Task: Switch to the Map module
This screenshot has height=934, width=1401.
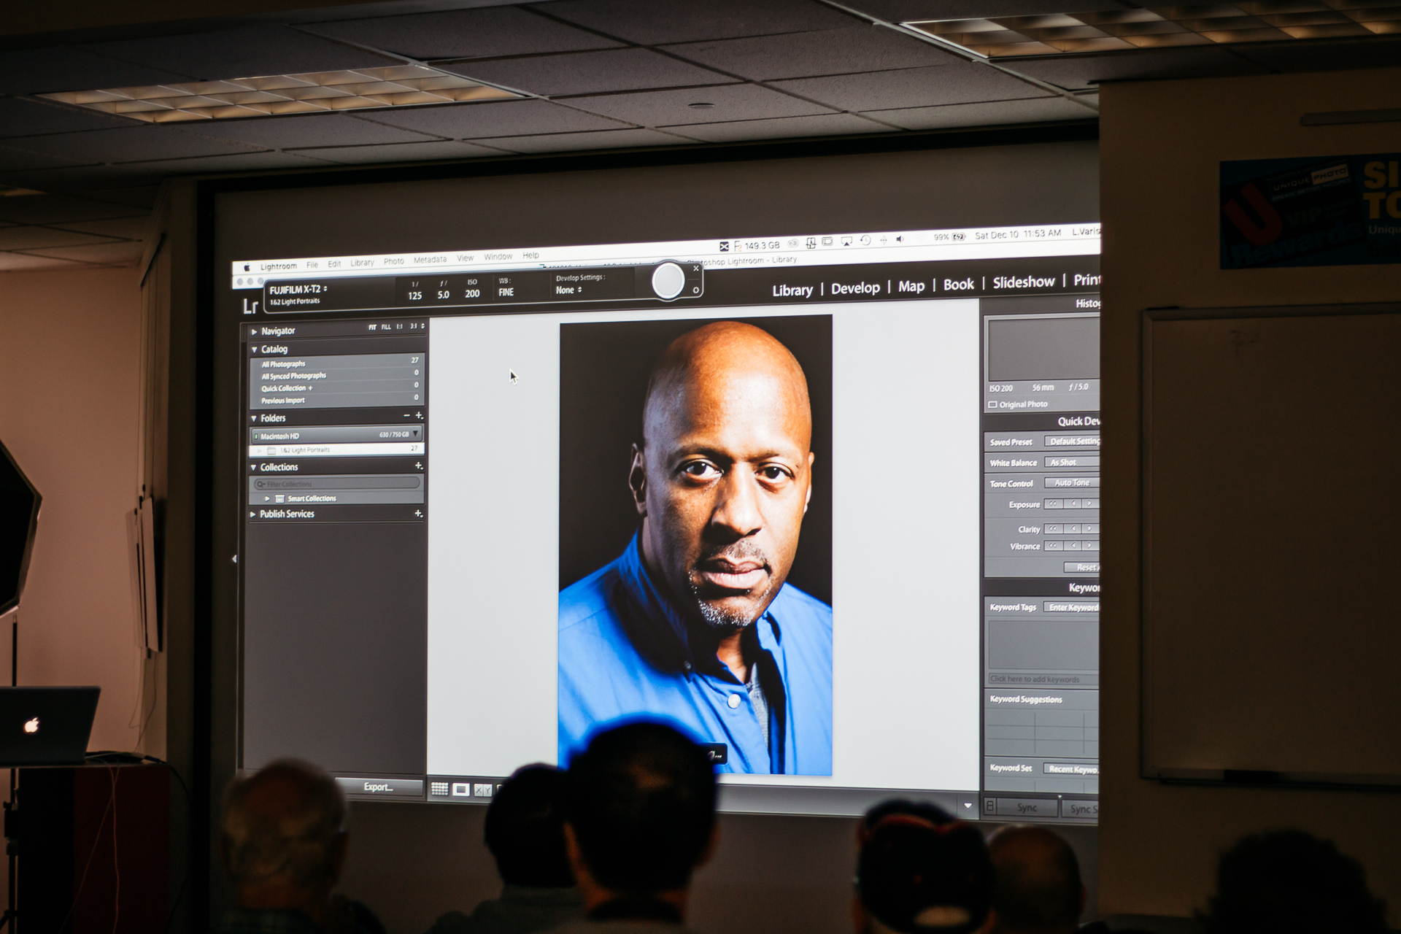Action: [x=911, y=287]
